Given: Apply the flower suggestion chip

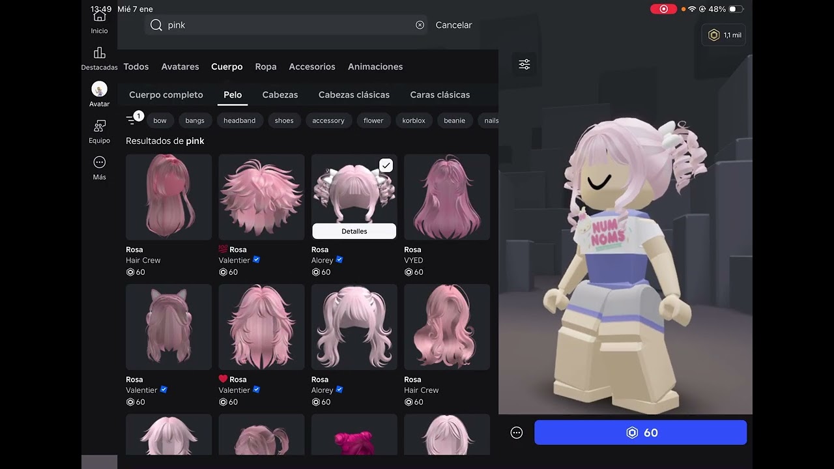Looking at the screenshot, I should pos(373,121).
